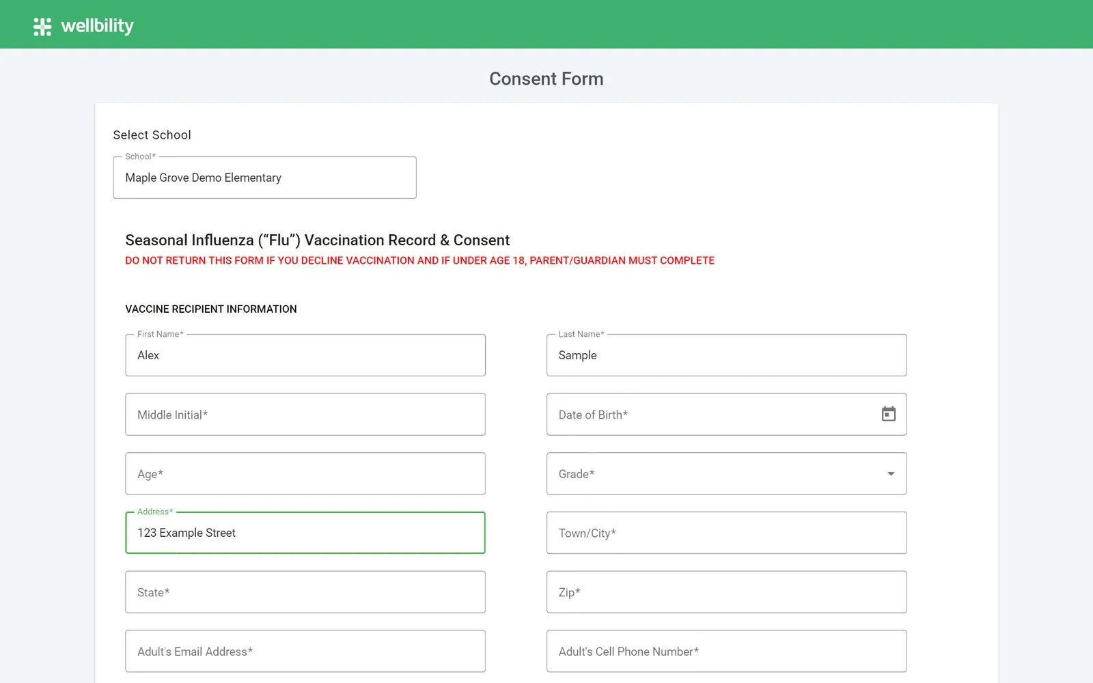Click the Address field with 123 Example Street
The height and width of the screenshot is (683, 1093).
click(305, 533)
